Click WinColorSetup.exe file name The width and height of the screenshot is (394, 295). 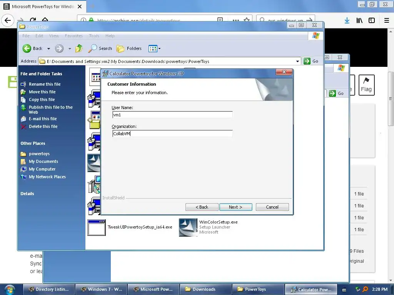[x=219, y=222]
